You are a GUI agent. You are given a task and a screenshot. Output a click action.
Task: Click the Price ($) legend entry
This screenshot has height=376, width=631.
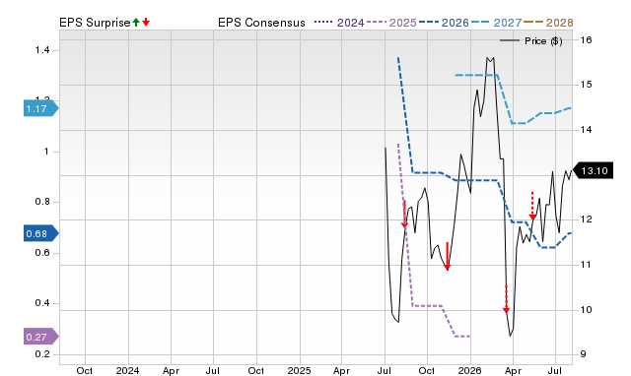[x=531, y=41]
